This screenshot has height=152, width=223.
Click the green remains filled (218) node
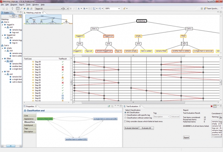(x=45, y=119)
